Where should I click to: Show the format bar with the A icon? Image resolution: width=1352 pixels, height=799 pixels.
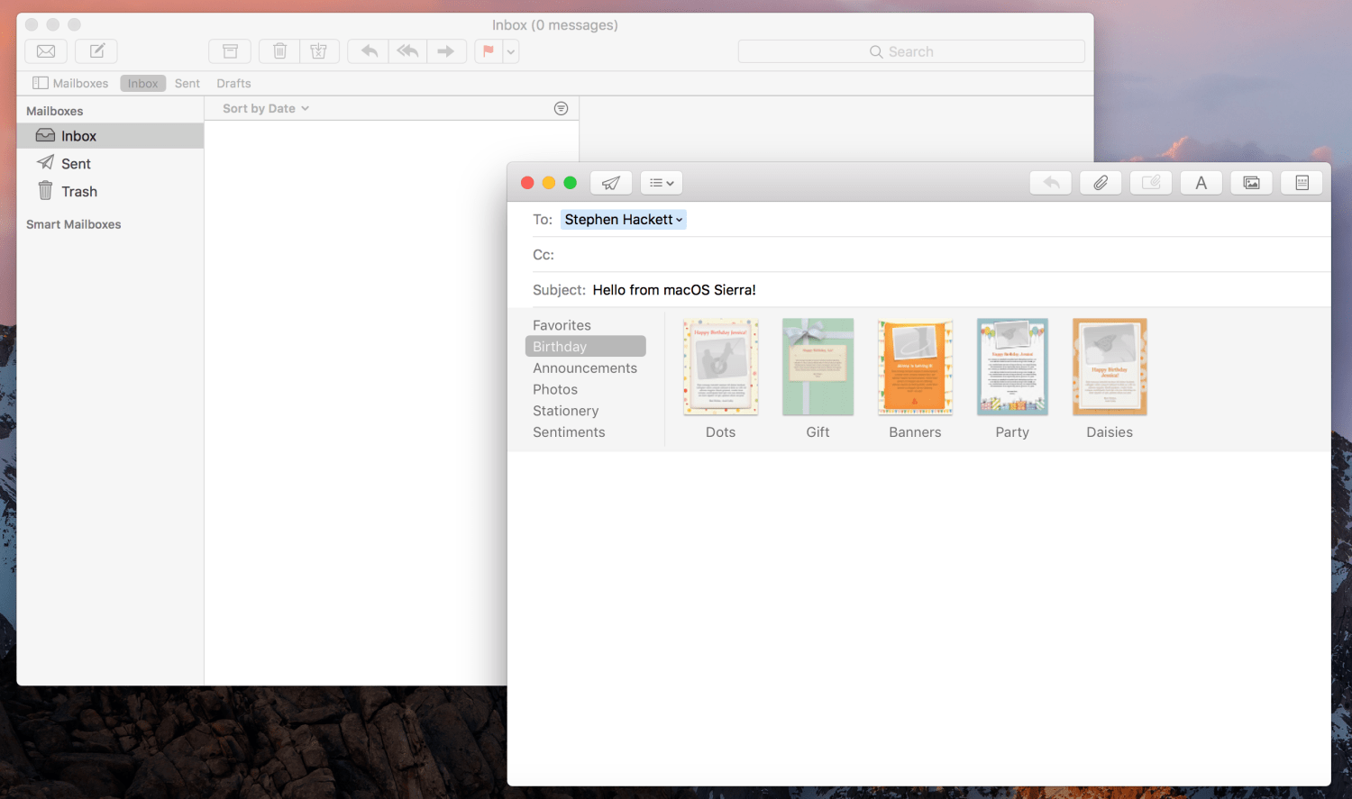(1201, 183)
